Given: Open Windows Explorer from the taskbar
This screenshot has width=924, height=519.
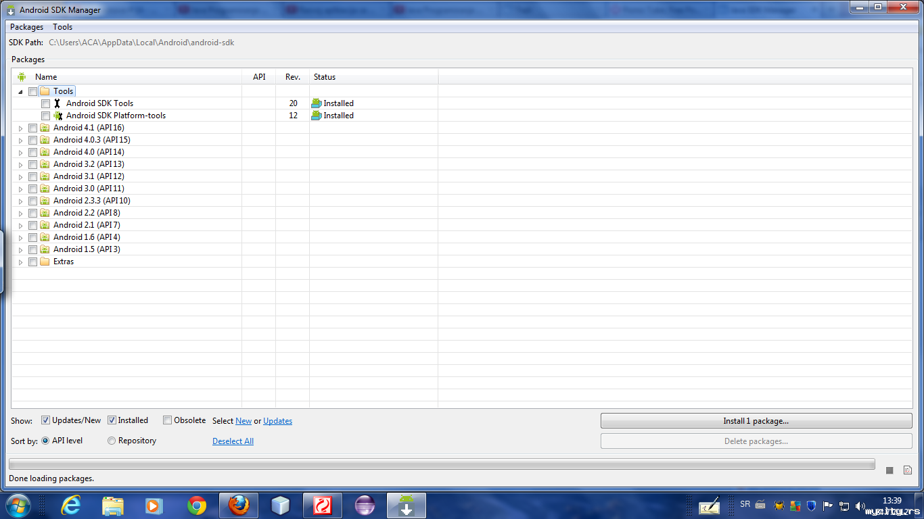Looking at the screenshot, I should coord(112,505).
